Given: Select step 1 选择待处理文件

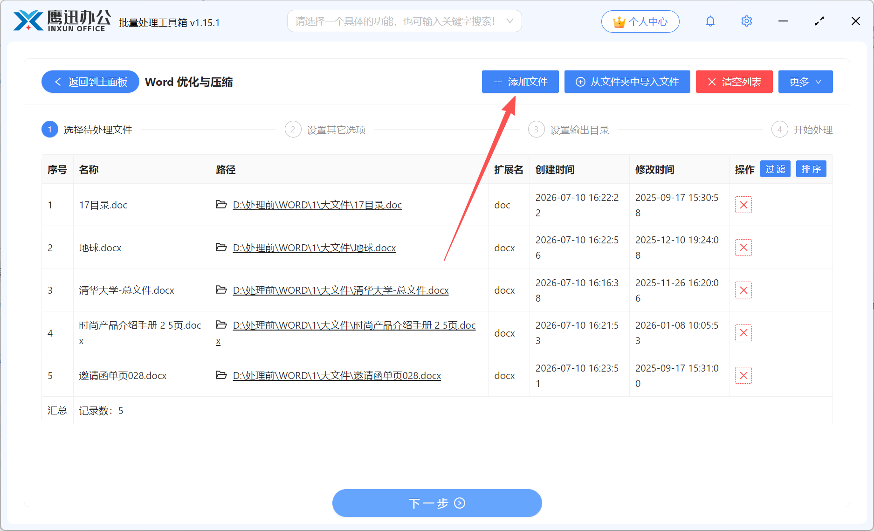Looking at the screenshot, I should point(87,130).
